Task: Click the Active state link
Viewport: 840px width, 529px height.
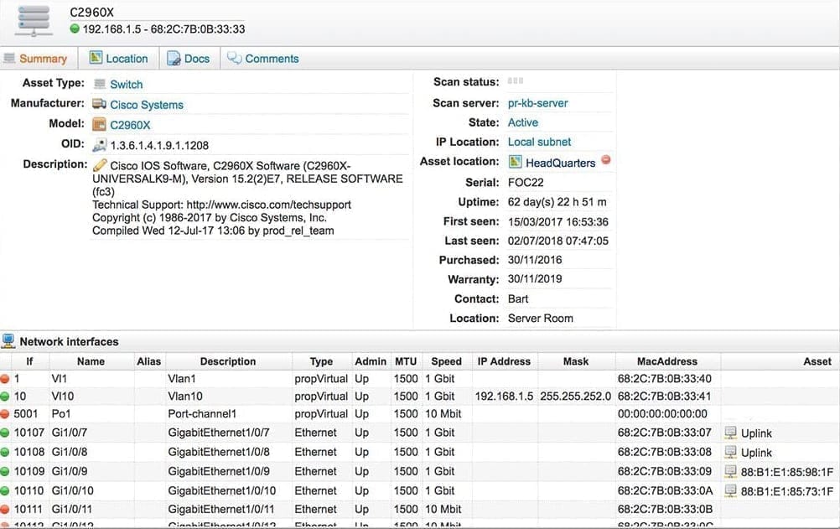Action: [x=523, y=122]
